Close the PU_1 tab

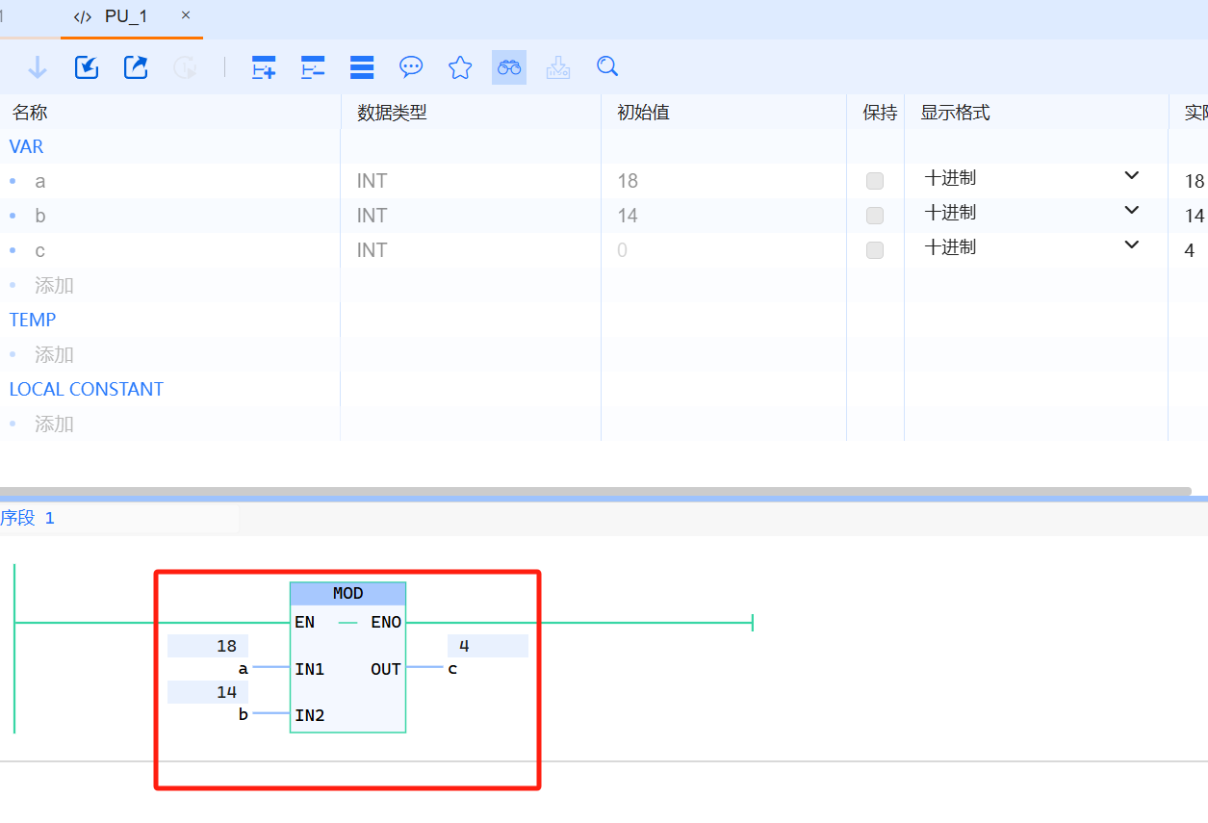point(186,15)
